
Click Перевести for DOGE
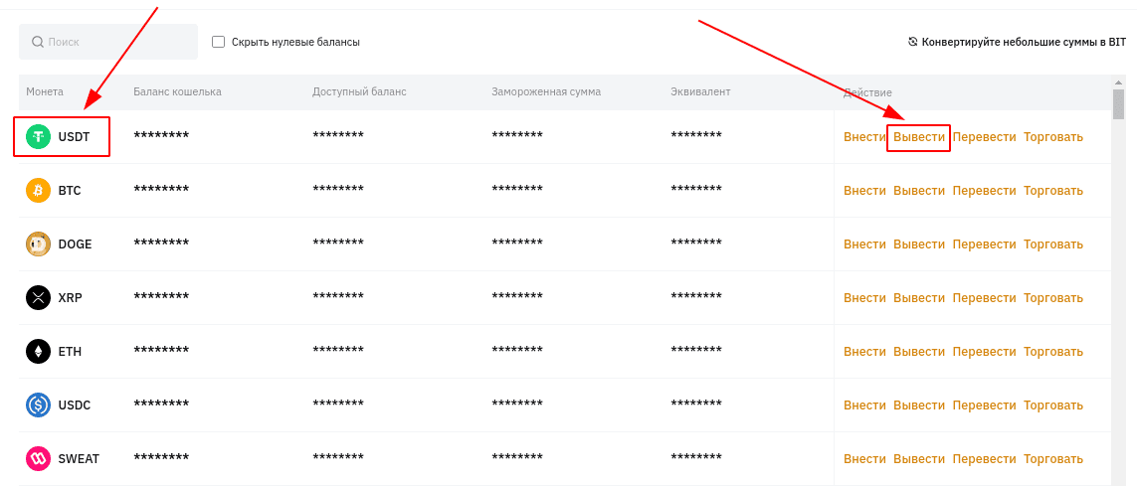pyautogui.click(x=984, y=244)
